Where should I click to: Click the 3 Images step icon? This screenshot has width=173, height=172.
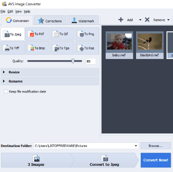tap(36, 158)
